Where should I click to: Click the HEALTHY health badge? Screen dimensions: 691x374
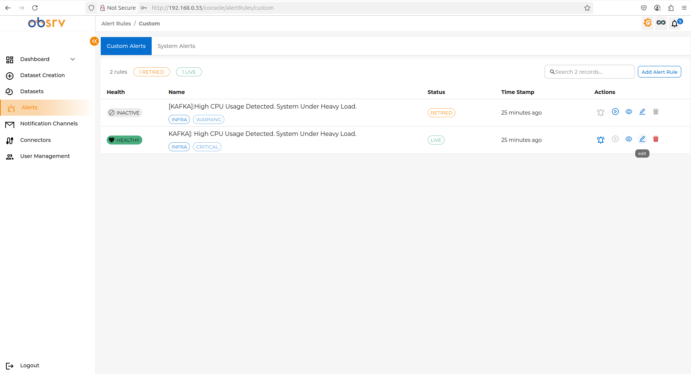pos(125,140)
